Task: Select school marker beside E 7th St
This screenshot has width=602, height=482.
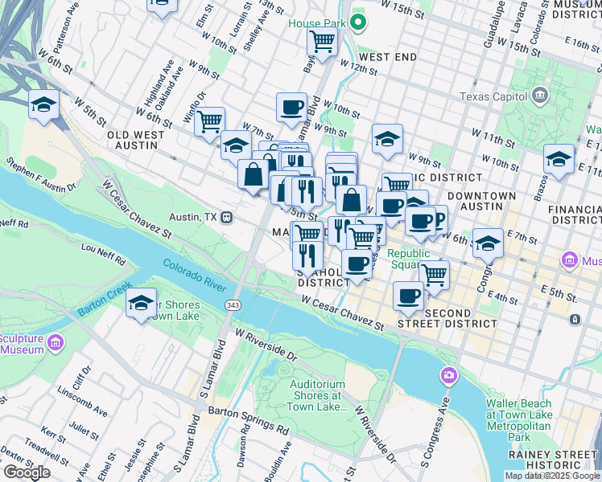Action: [x=488, y=243]
